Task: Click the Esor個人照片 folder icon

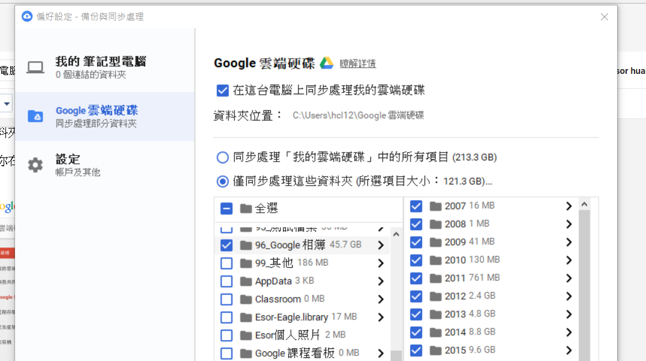Action: tap(246, 336)
